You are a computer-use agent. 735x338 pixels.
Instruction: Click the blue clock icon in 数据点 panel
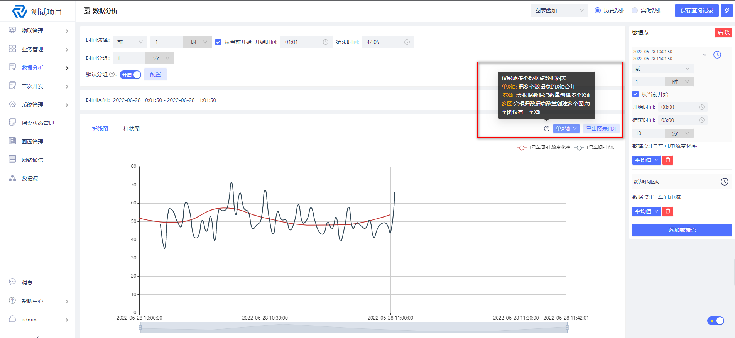pyautogui.click(x=717, y=55)
